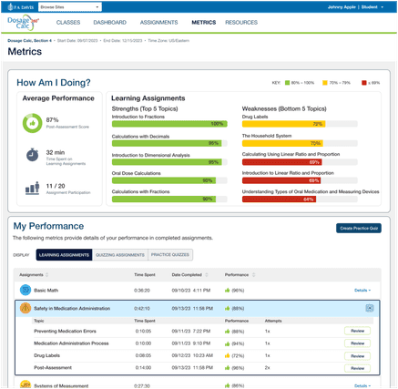Click the thumbs-up performance ring icon
Viewport: 398px width, 389px height.
32,123
